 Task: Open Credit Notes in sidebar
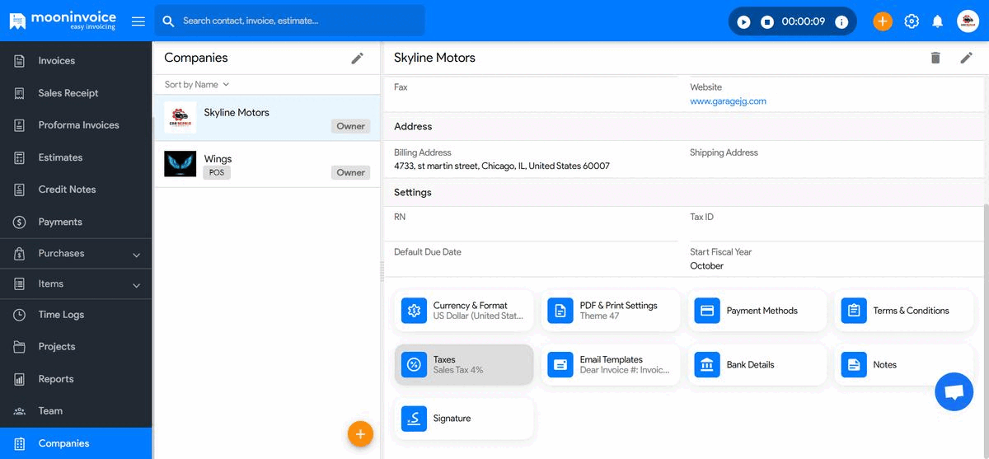click(76, 190)
